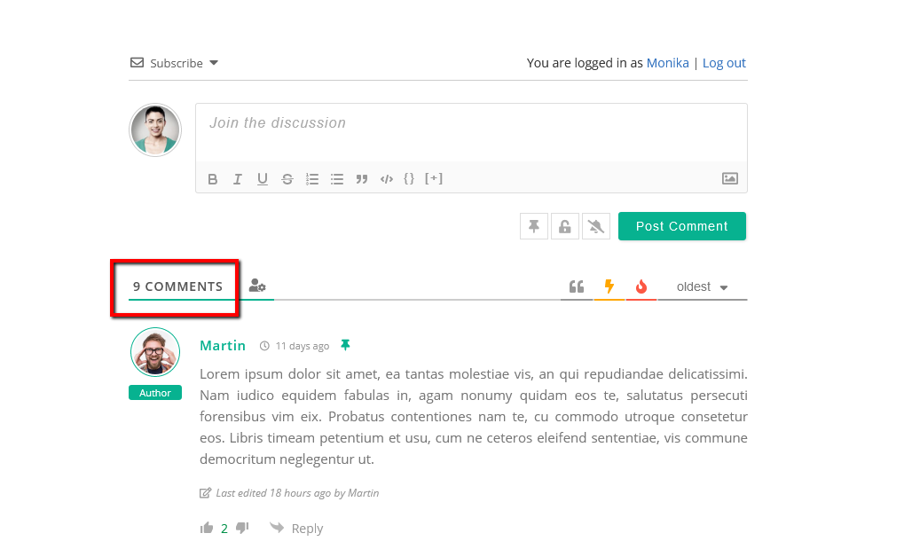Insert an unordered bullet list

coord(337,179)
